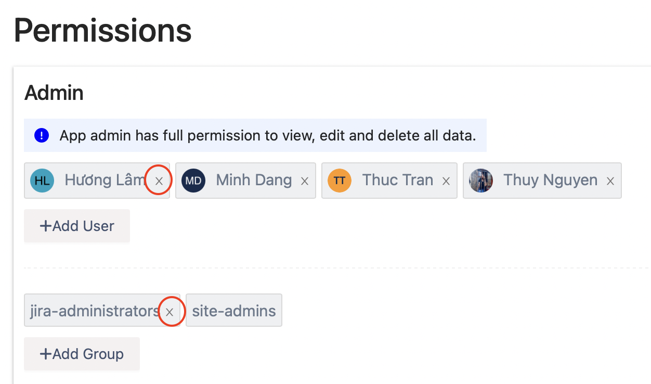Click the MD avatar icon

click(x=193, y=181)
